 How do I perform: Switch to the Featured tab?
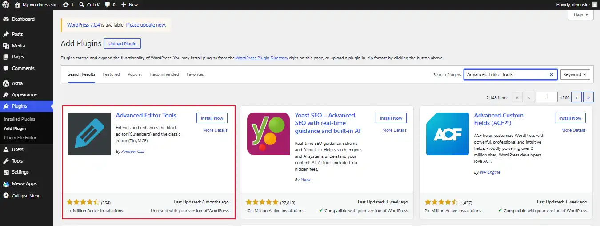pyautogui.click(x=111, y=74)
